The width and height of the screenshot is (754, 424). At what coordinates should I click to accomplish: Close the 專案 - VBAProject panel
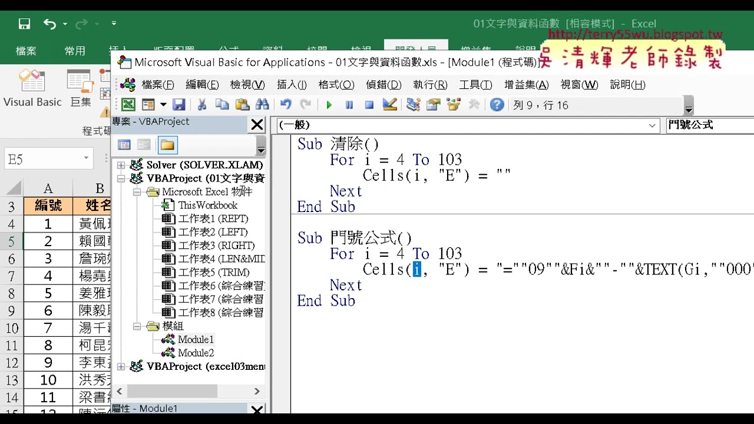point(257,125)
